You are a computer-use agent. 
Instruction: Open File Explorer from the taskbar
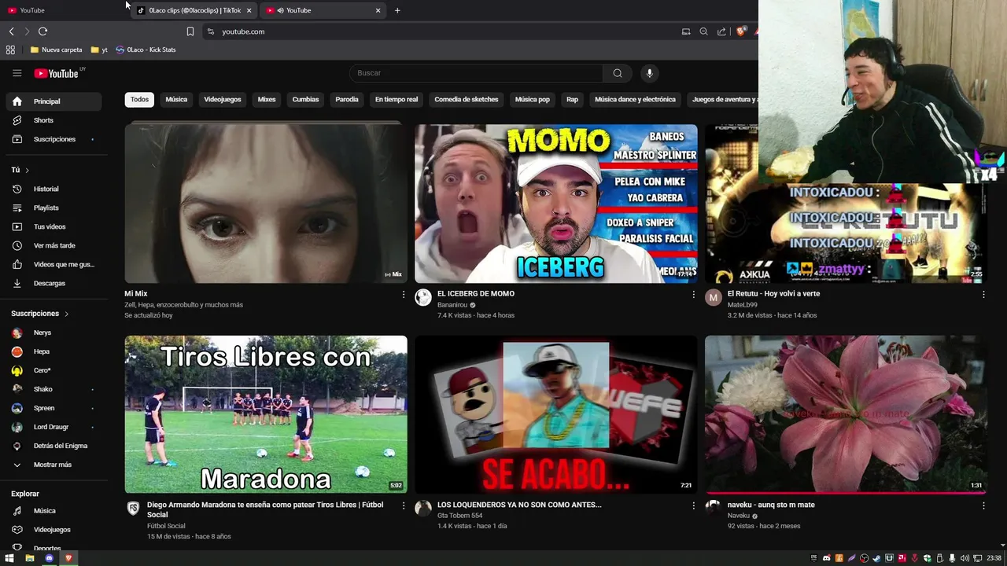(29, 558)
